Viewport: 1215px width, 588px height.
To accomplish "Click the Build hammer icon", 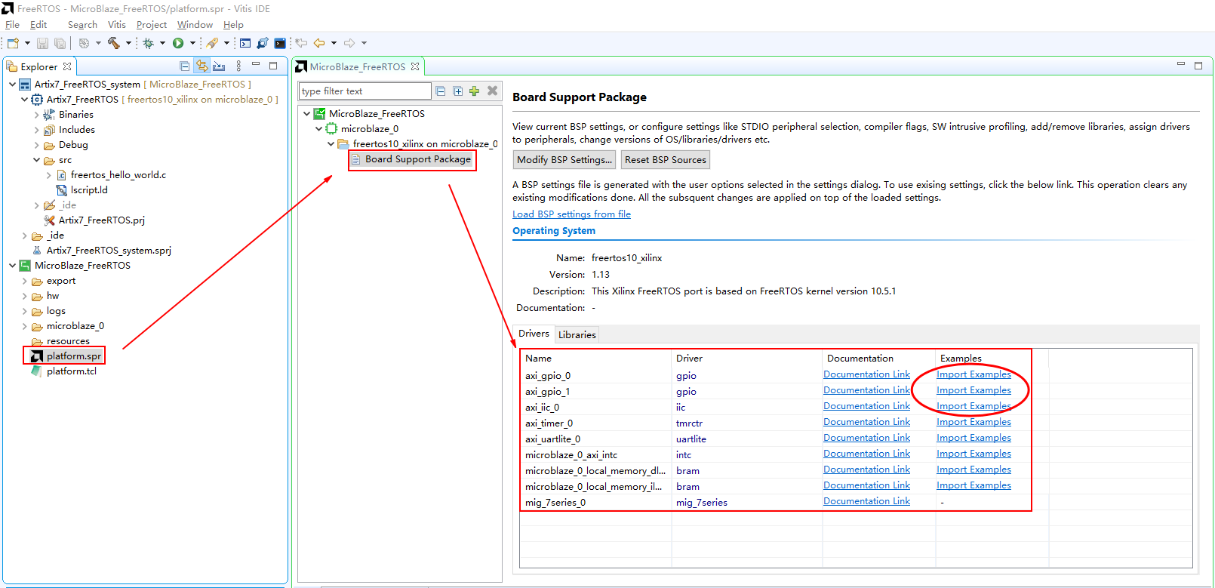I will tap(114, 43).
